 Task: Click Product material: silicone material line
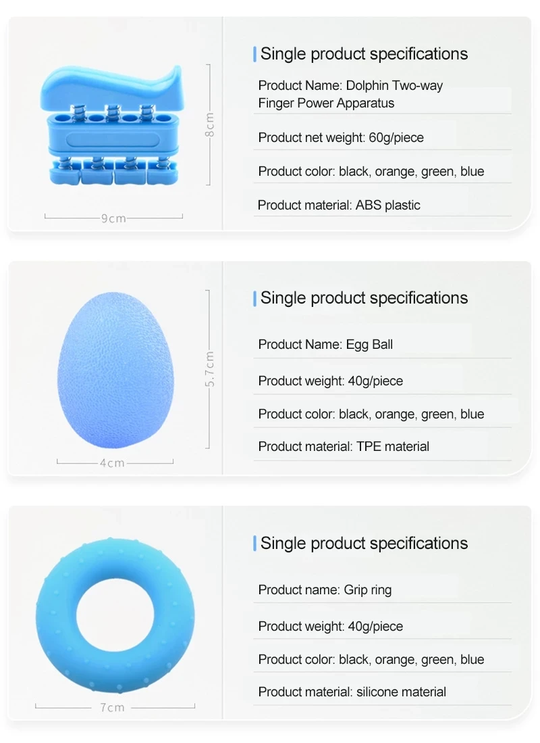coord(352,692)
